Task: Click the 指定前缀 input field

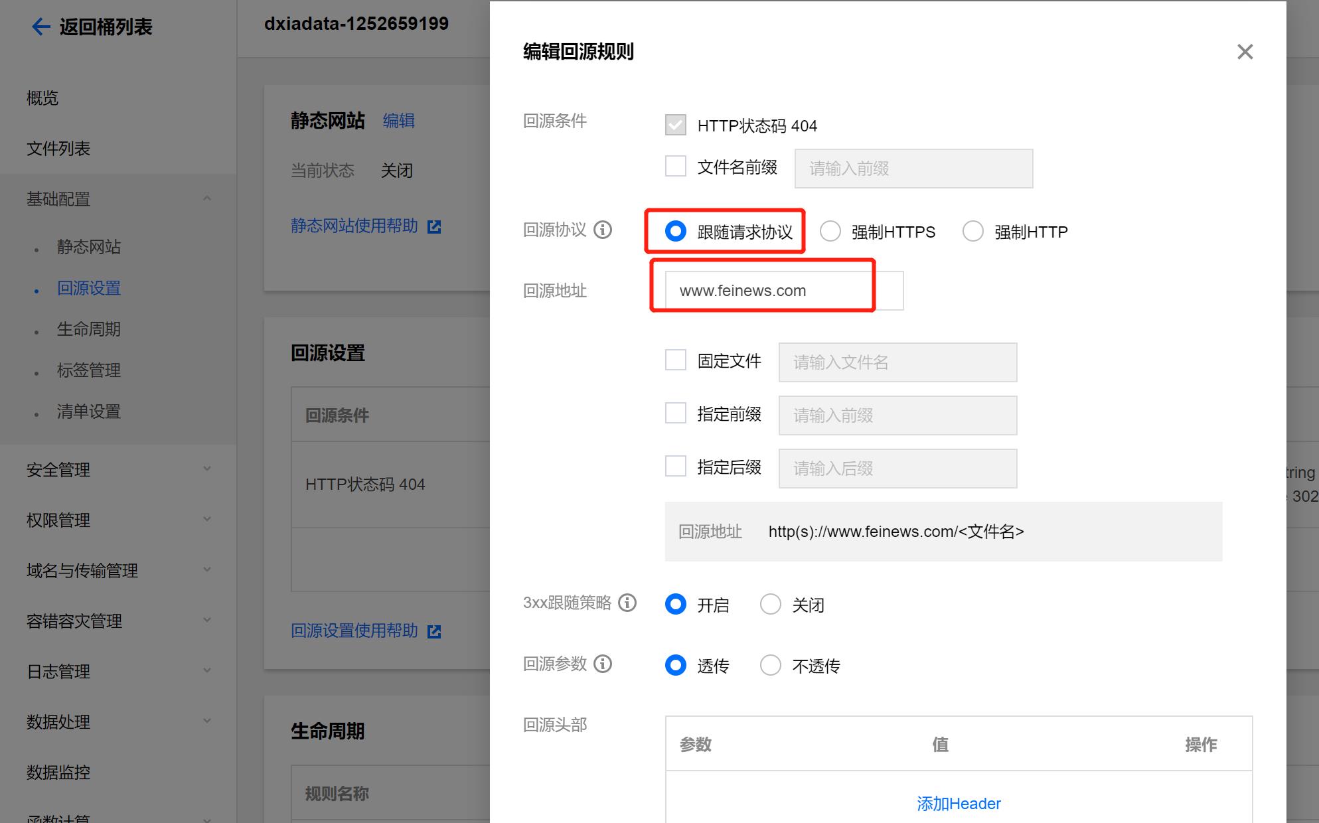Action: click(x=897, y=415)
